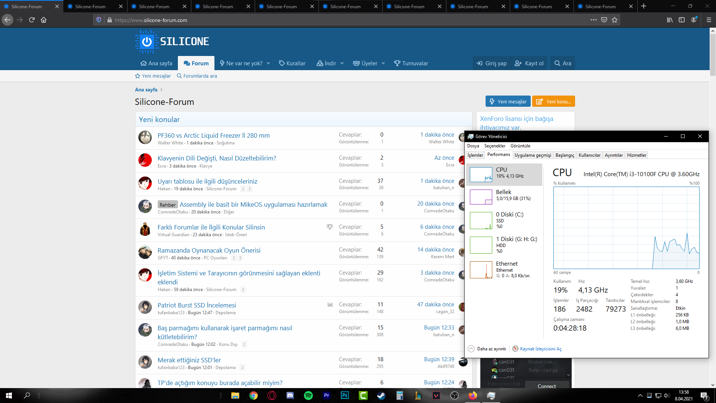Select Bellek in performance sidebar
This screenshot has width=716, height=403.
pos(504,197)
